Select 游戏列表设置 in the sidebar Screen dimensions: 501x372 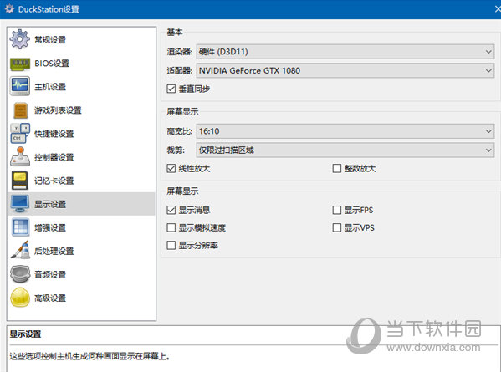pos(81,110)
